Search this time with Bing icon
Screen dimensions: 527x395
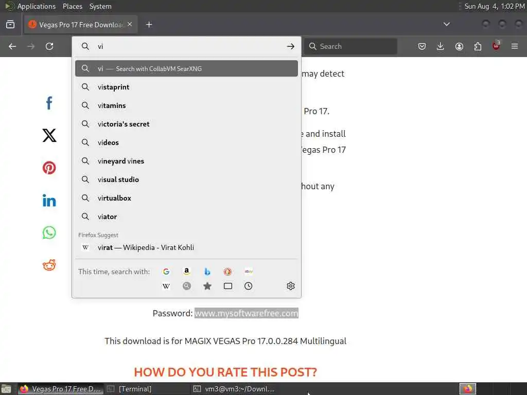207,272
